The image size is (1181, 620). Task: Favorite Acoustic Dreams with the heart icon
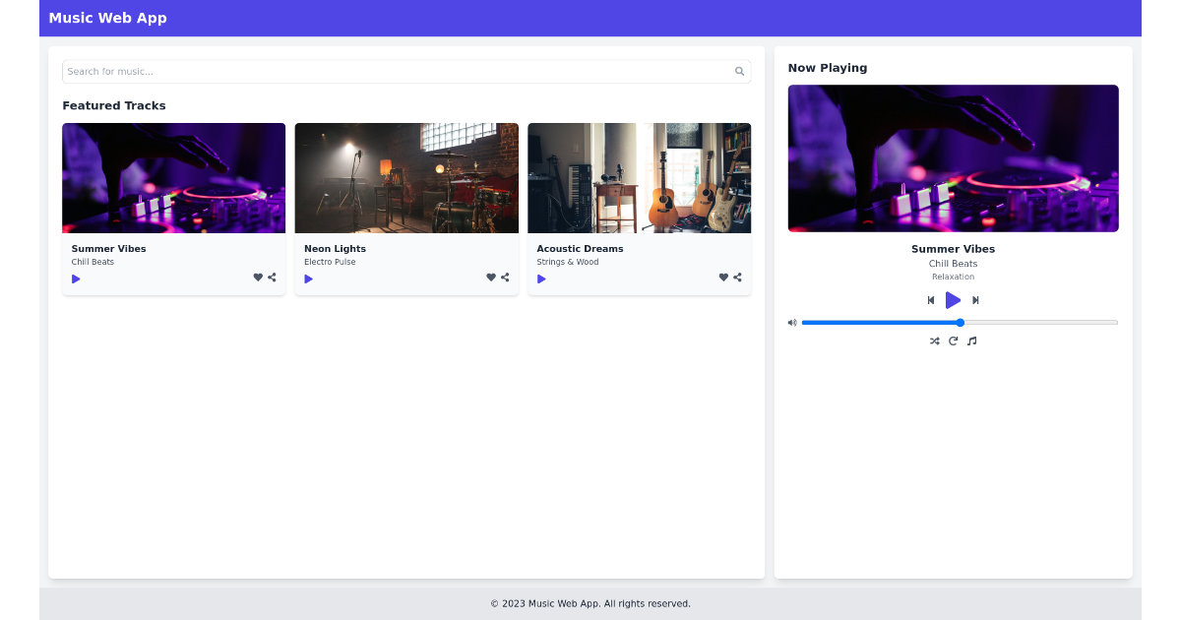click(x=722, y=278)
